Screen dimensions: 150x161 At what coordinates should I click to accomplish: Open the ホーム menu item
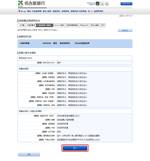tap(22, 11)
